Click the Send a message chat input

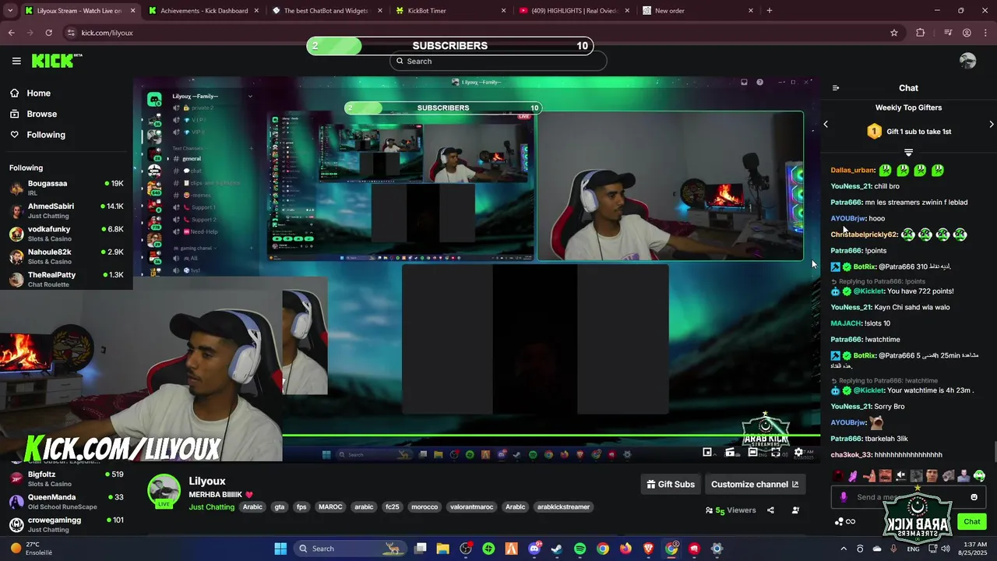pyautogui.click(x=908, y=497)
